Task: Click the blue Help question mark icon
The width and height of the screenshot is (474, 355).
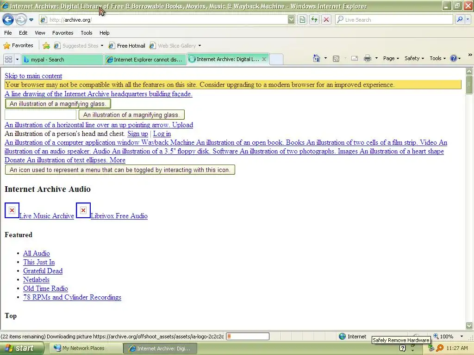Action: [x=454, y=59]
